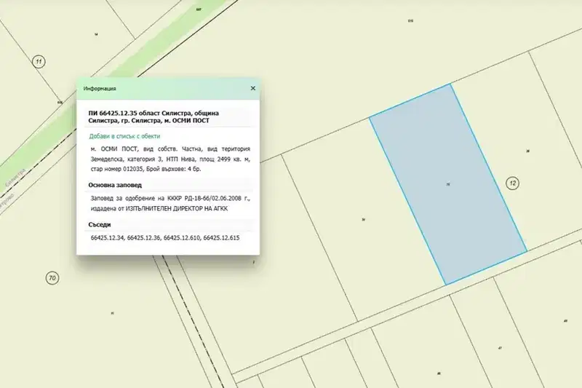Click the circled block number 11

(39, 61)
